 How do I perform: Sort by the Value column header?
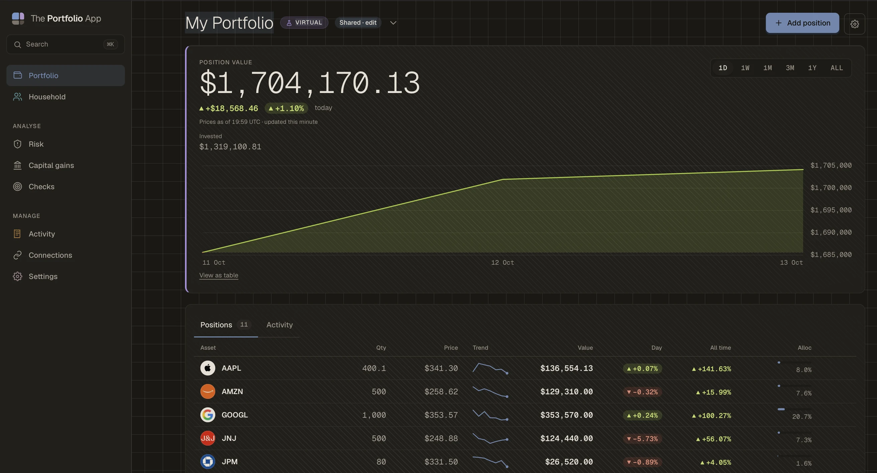(585, 348)
